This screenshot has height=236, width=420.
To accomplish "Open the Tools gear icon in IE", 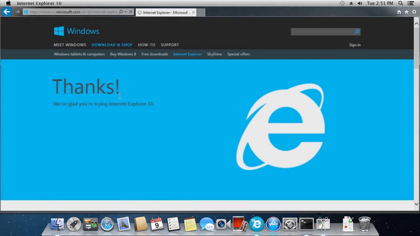I will pos(414,12).
